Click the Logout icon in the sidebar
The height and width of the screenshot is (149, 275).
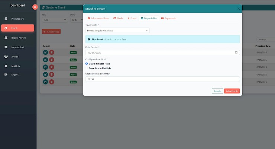(6, 74)
